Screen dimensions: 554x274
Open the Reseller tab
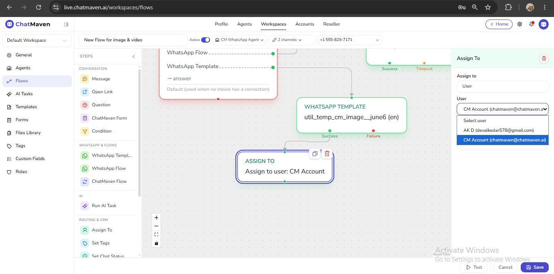[x=331, y=24]
